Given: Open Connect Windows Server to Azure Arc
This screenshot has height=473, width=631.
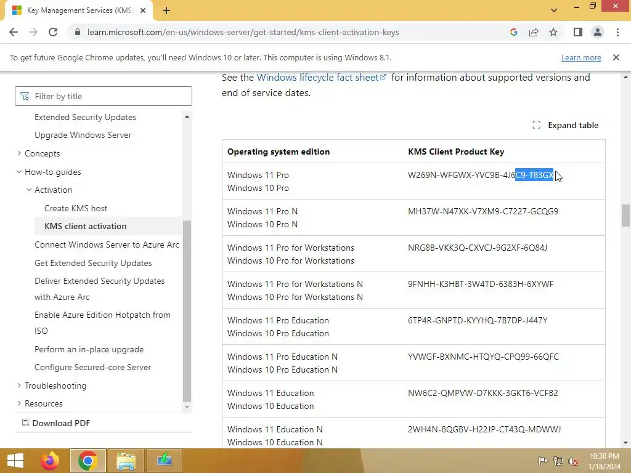Looking at the screenshot, I should coord(107,245).
